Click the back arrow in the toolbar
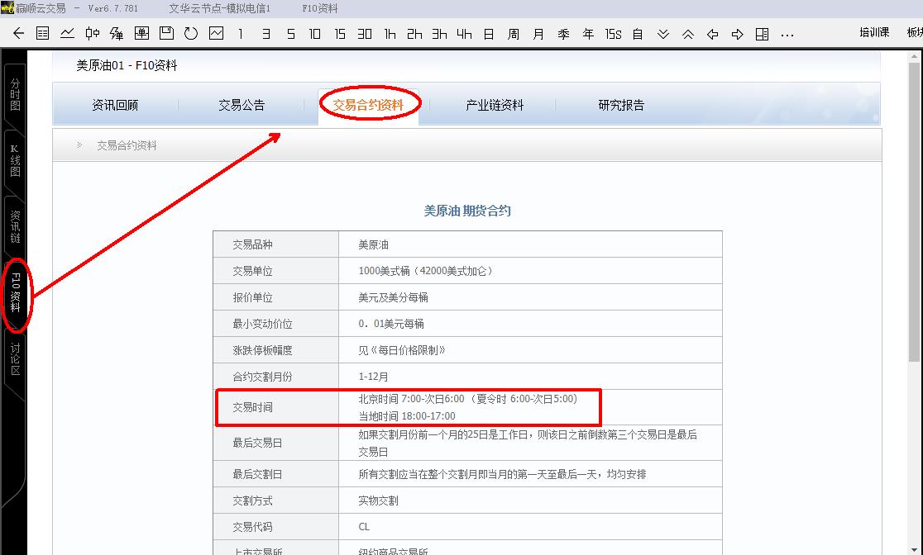Viewport: 923px width, 555px height. pyautogui.click(x=18, y=34)
